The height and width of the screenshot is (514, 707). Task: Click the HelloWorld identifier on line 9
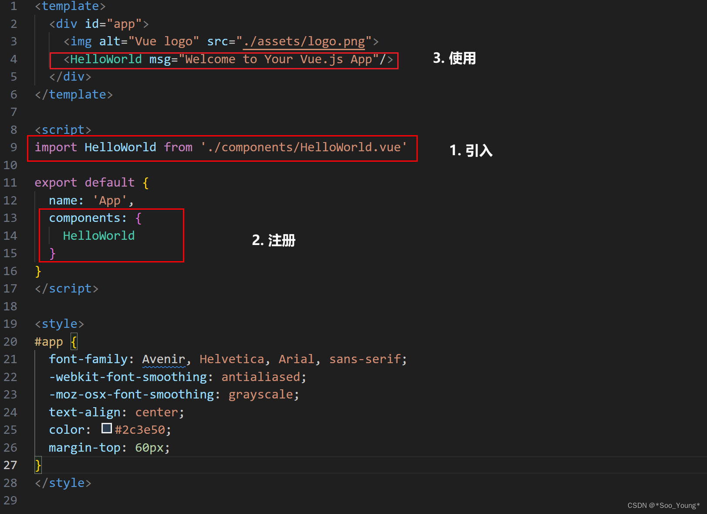(121, 147)
